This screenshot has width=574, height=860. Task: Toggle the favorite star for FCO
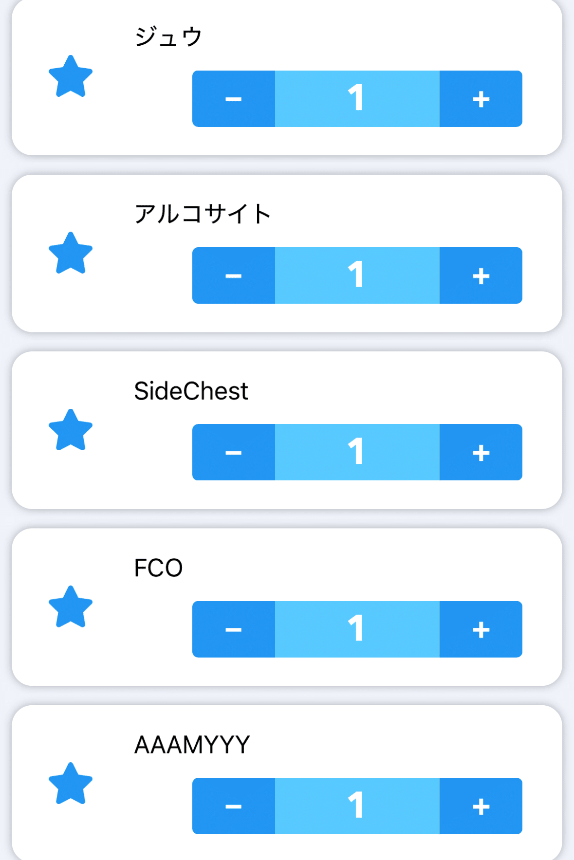[71, 607]
